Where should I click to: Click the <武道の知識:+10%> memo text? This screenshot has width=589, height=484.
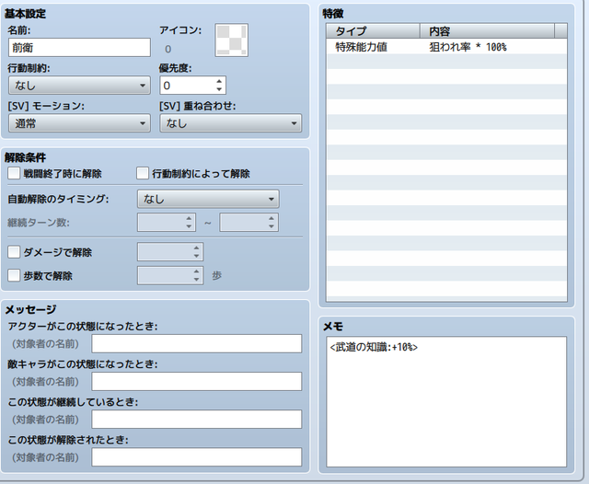(x=374, y=347)
